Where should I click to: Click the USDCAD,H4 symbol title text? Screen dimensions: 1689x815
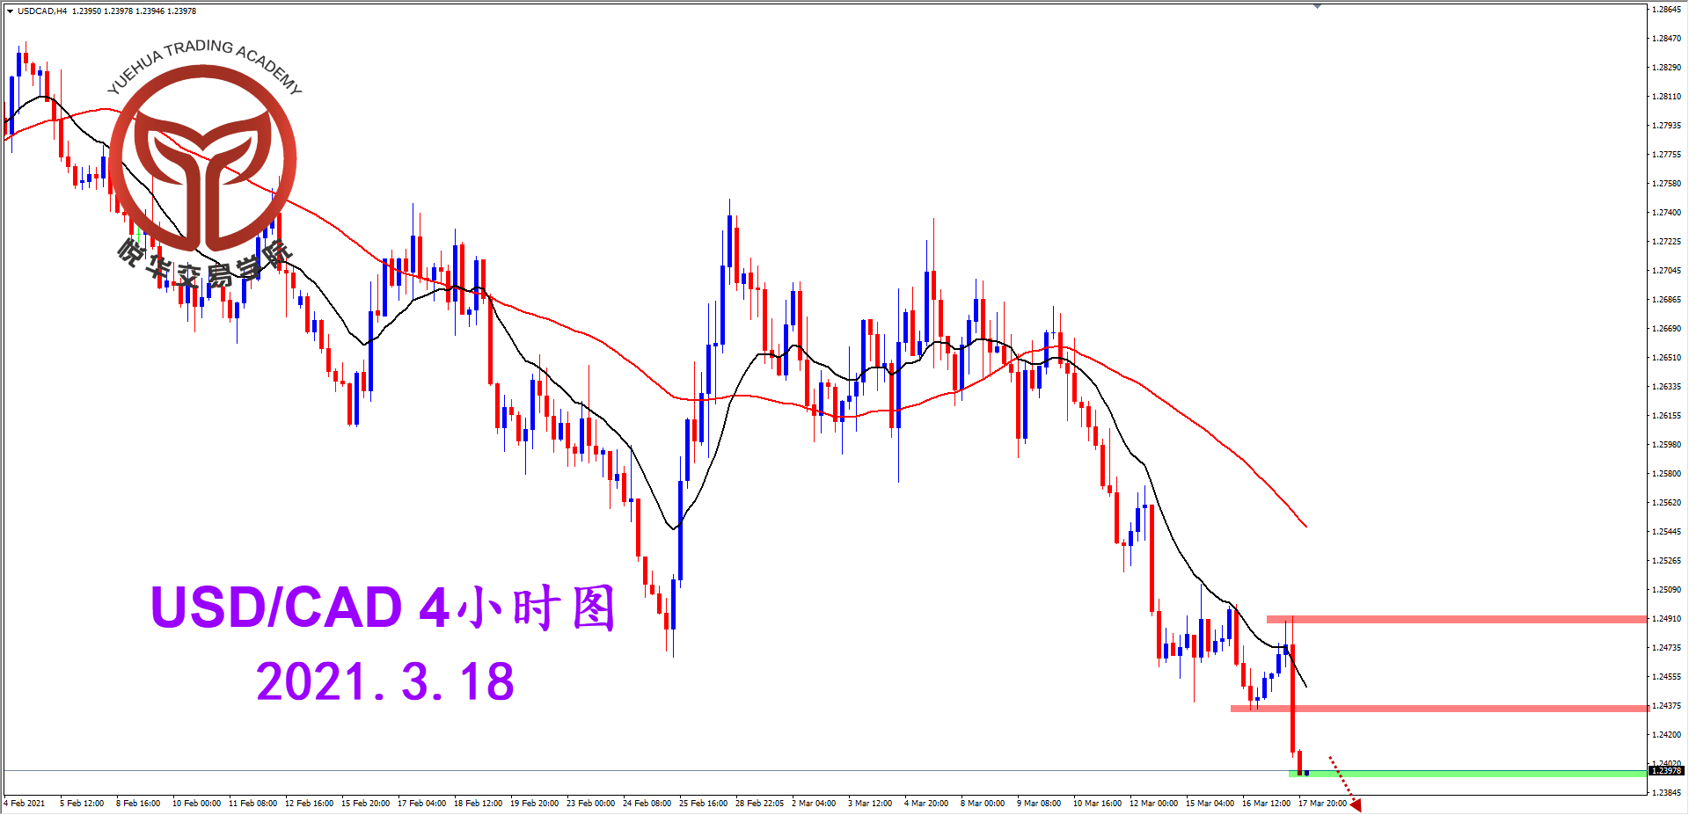pos(42,11)
